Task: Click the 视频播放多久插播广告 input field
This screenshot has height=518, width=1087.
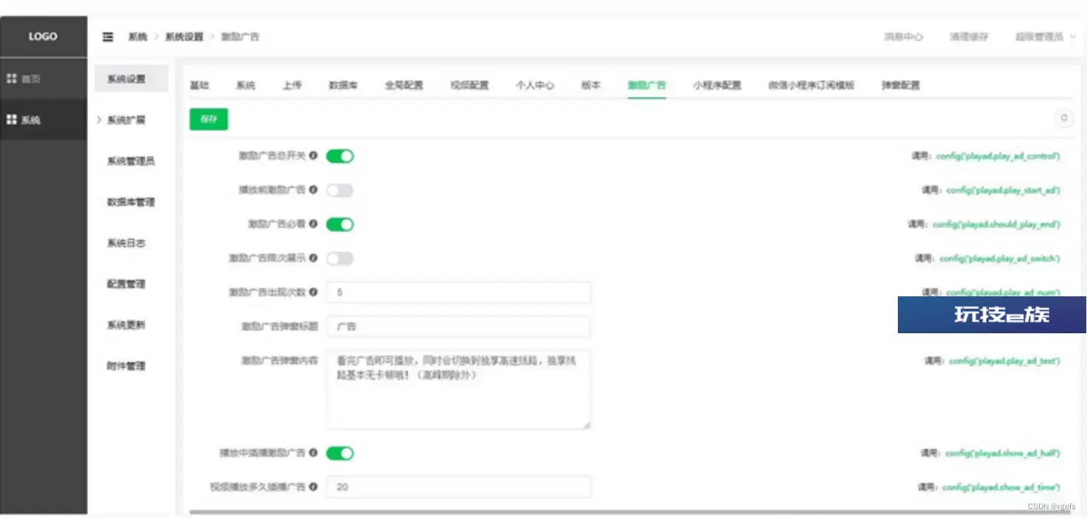Action: tap(458, 487)
